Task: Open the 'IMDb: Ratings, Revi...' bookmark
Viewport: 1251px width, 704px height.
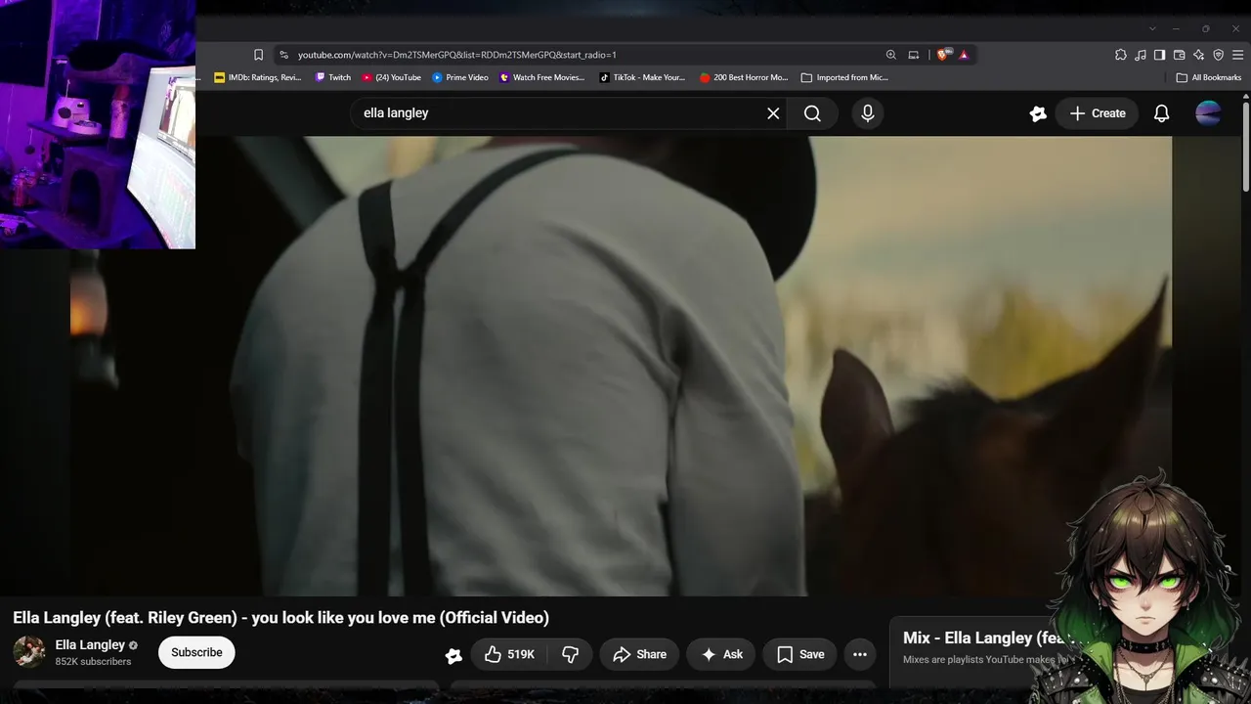Action: click(x=258, y=77)
